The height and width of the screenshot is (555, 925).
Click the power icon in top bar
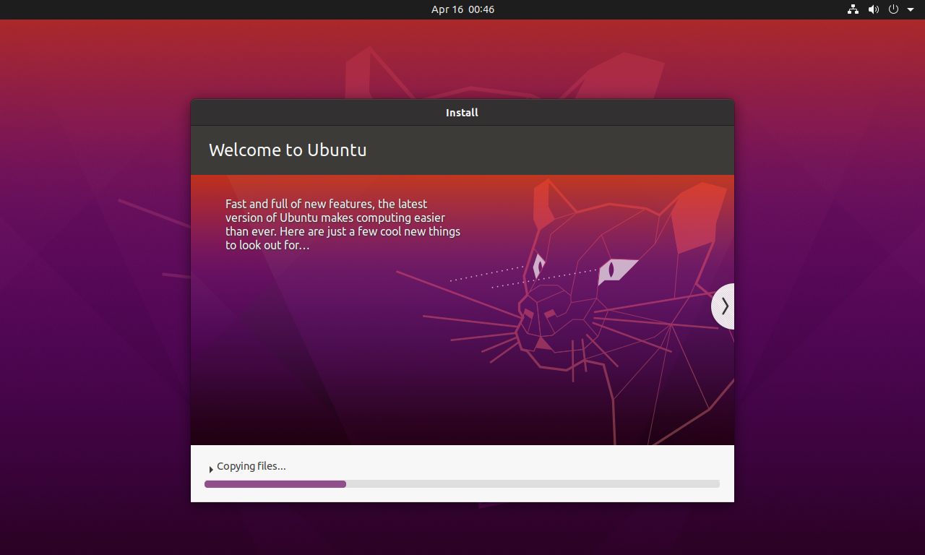pos(893,9)
